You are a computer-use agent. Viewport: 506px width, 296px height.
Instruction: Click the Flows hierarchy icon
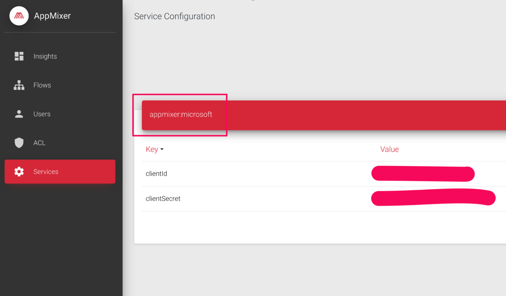click(19, 85)
